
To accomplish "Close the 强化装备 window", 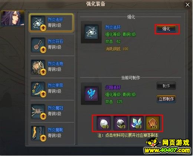I will click(x=187, y=5).
